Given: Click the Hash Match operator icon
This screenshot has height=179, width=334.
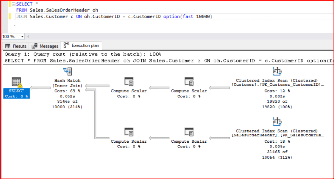Looking at the screenshot, I should (67, 72).
